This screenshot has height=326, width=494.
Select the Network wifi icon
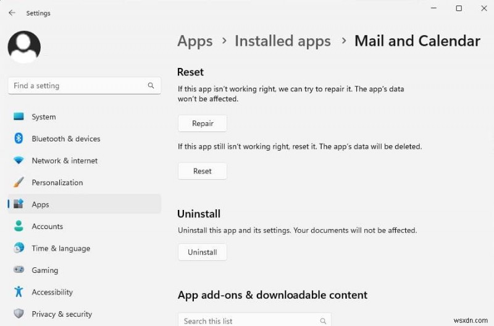tap(19, 161)
